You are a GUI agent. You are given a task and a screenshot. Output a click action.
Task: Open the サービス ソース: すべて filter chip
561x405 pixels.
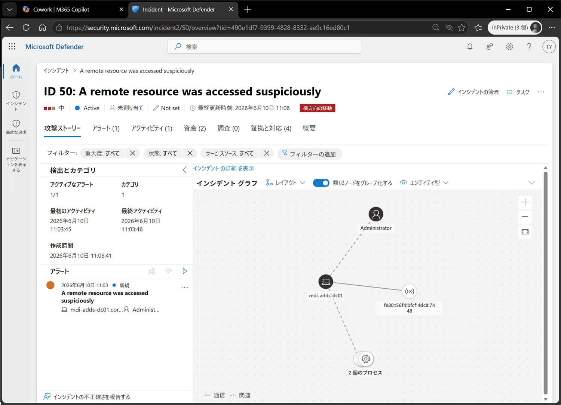click(x=230, y=153)
